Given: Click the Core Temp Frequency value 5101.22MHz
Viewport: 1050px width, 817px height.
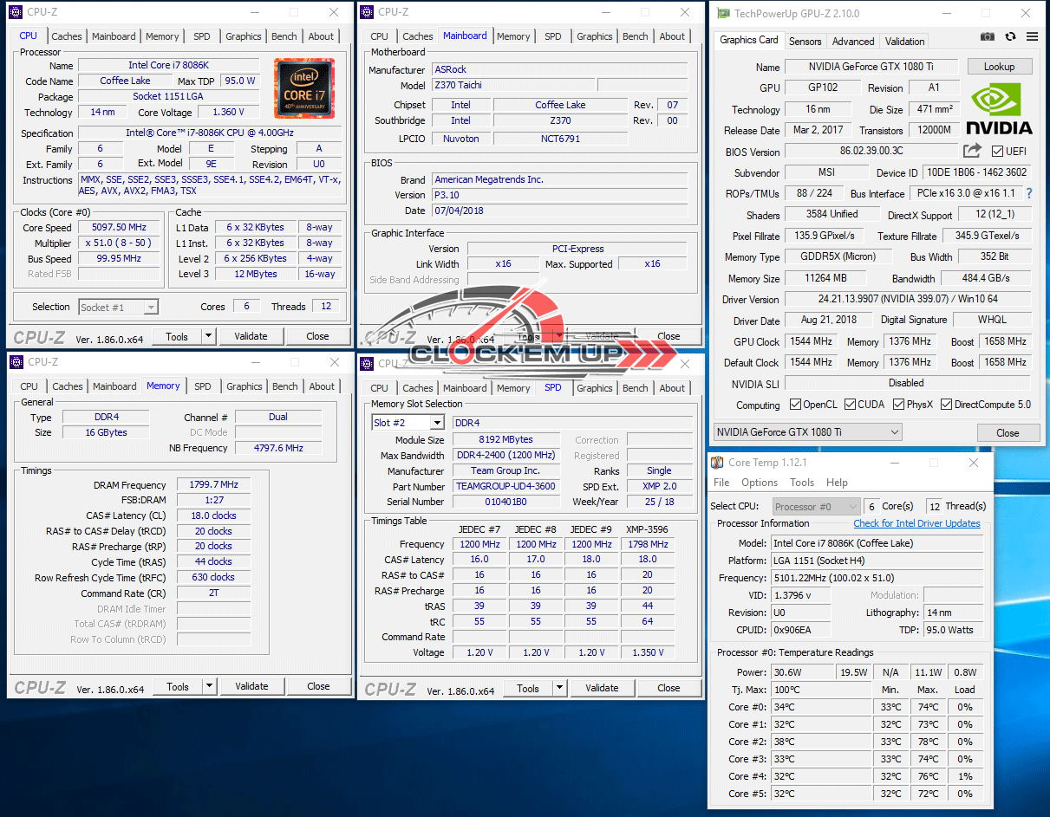Looking at the screenshot, I should tap(877, 578).
